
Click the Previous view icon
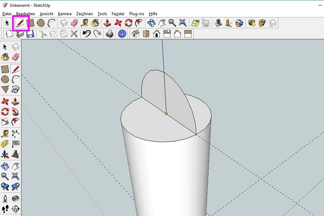5,187
